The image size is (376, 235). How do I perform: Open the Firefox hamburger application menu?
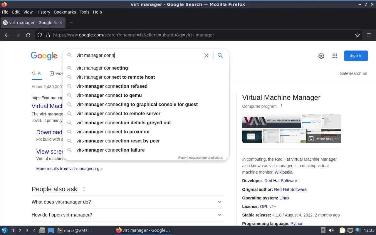[x=369, y=35]
